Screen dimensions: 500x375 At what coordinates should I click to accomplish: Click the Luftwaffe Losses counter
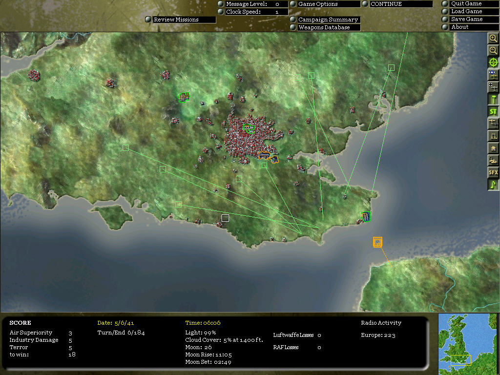tap(297, 335)
